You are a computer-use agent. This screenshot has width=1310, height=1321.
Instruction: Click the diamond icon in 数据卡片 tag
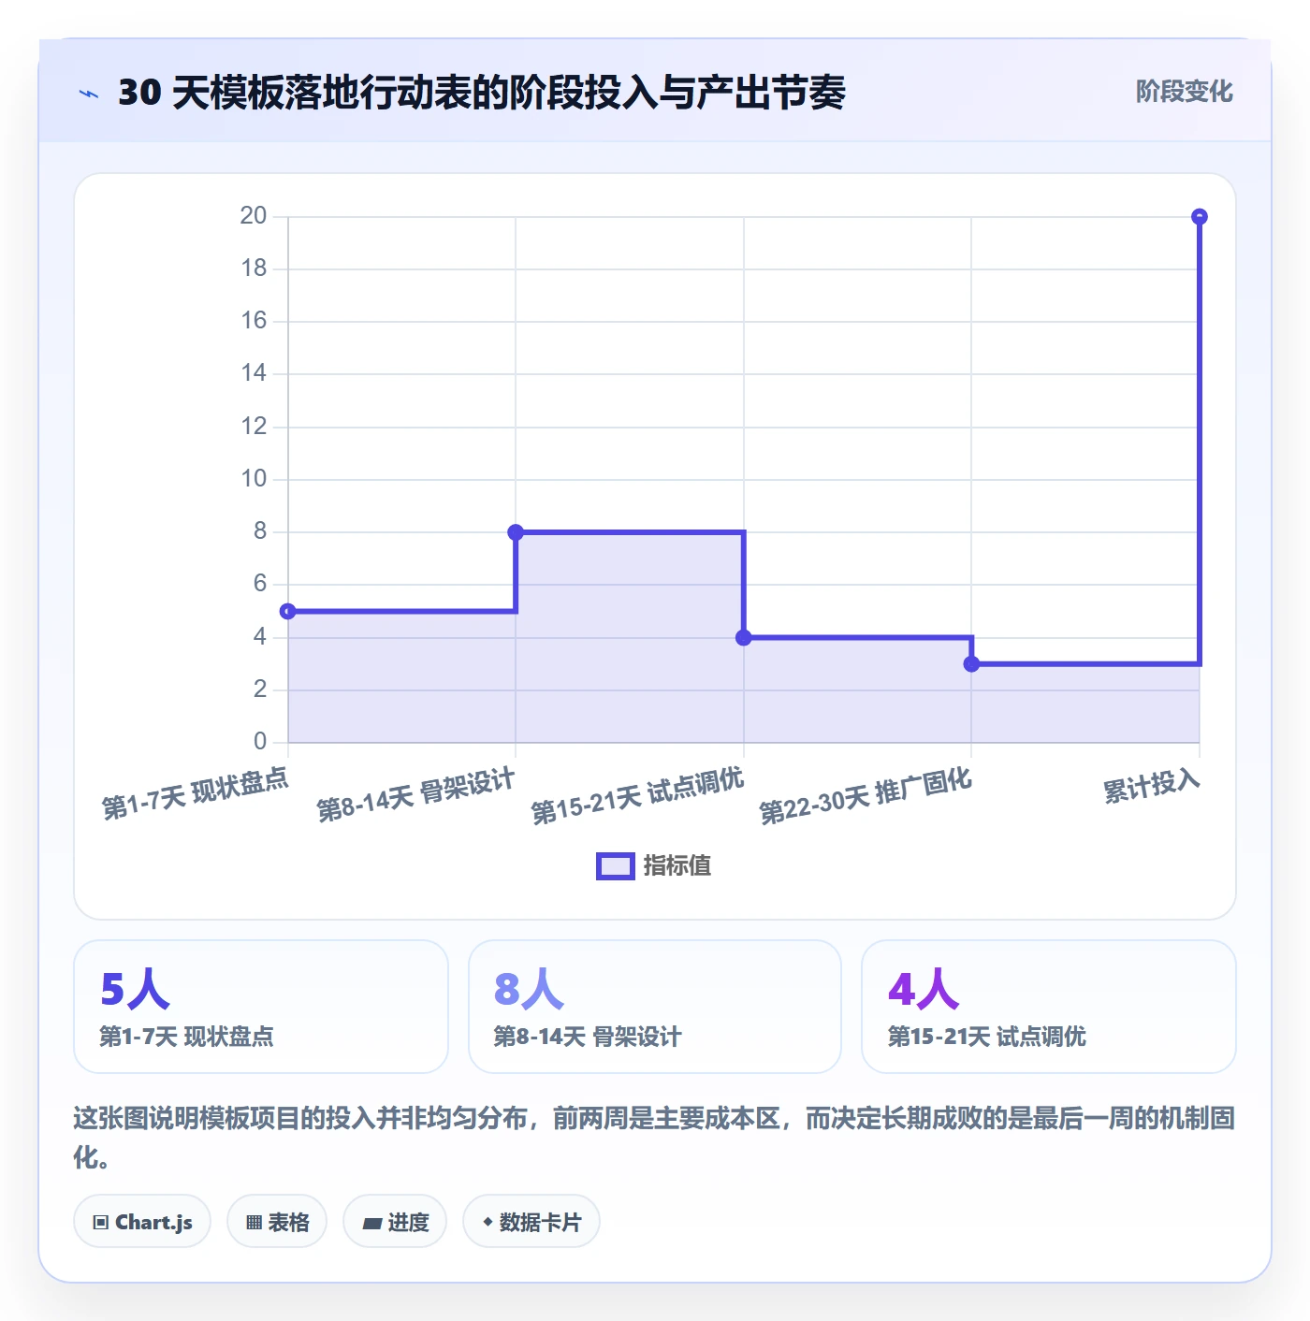tap(488, 1222)
